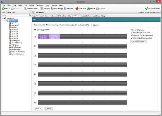The width and height of the screenshot is (162, 116).
Task: Switch to the Performance tab
Action: [90, 16]
